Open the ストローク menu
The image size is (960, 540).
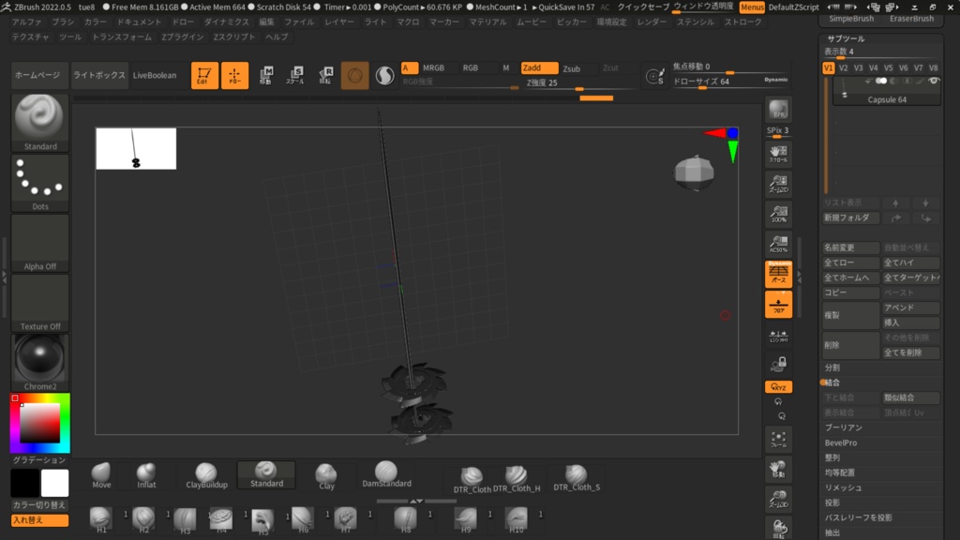coord(742,22)
